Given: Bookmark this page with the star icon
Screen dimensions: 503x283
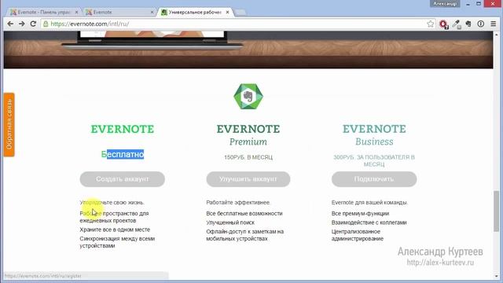Looking at the screenshot, I should tap(431, 24).
